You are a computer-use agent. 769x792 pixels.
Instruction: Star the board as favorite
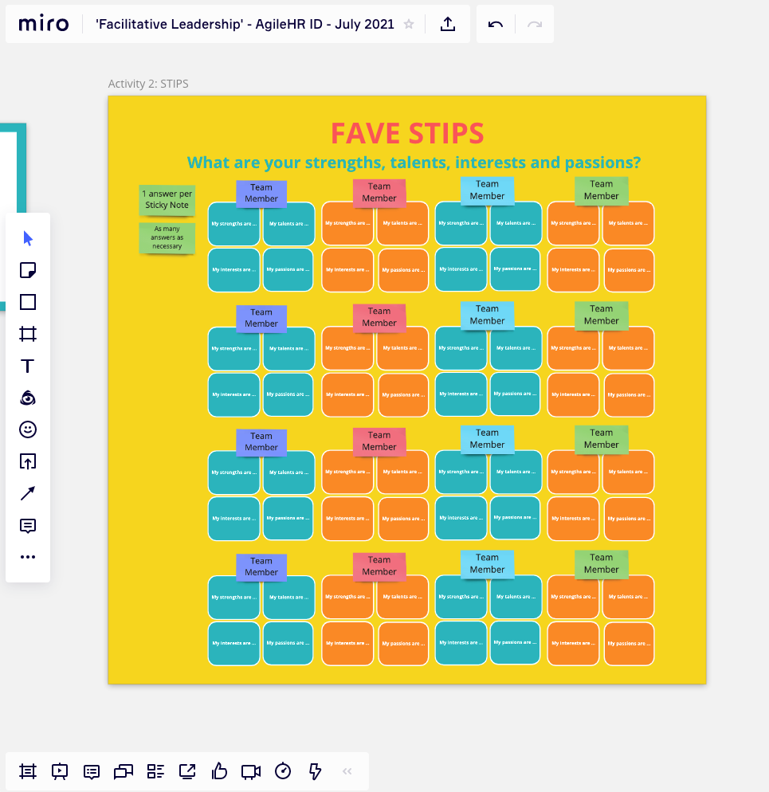[x=409, y=24]
